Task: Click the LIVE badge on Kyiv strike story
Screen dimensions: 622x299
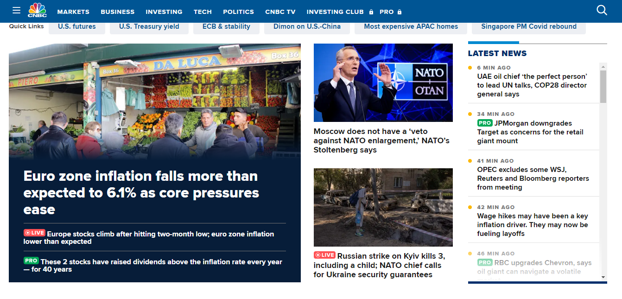Action: pos(324,255)
